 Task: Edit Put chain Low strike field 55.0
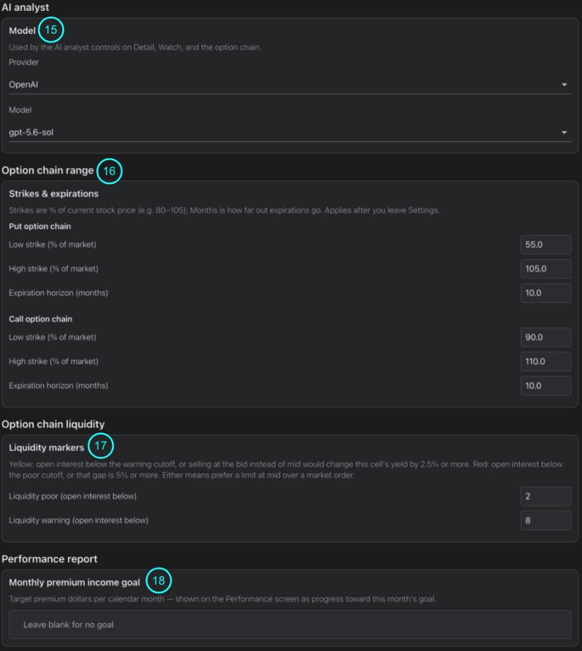pyautogui.click(x=546, y=245)
